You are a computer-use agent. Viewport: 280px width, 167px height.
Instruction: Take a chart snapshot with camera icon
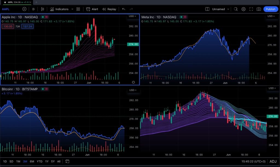(x=259, y=9)
